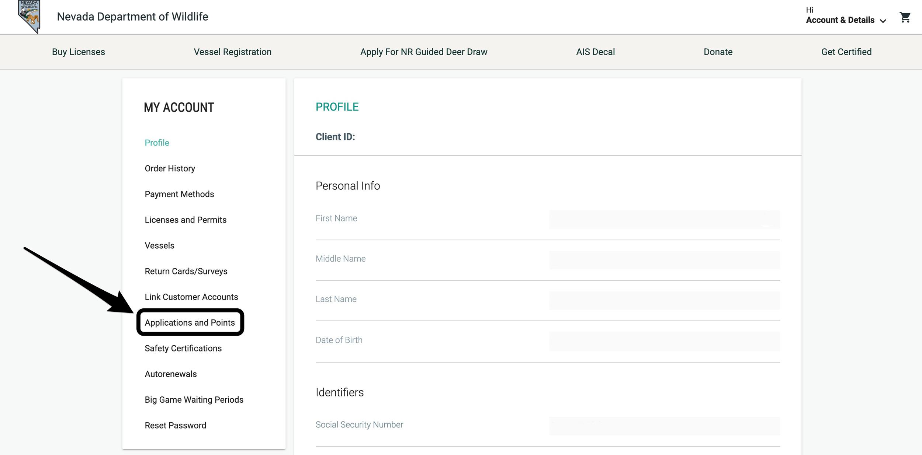922x455 pixels.
Task: Click the Social Security Number field
Action: pyautogui.click(x=664, y=426)
